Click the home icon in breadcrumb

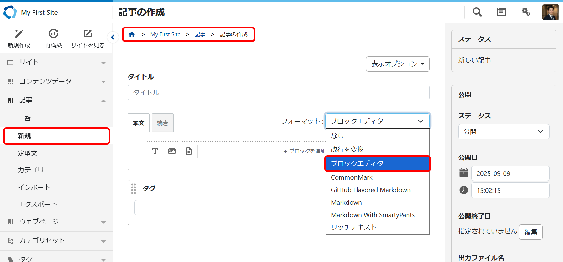pos(132,34)
